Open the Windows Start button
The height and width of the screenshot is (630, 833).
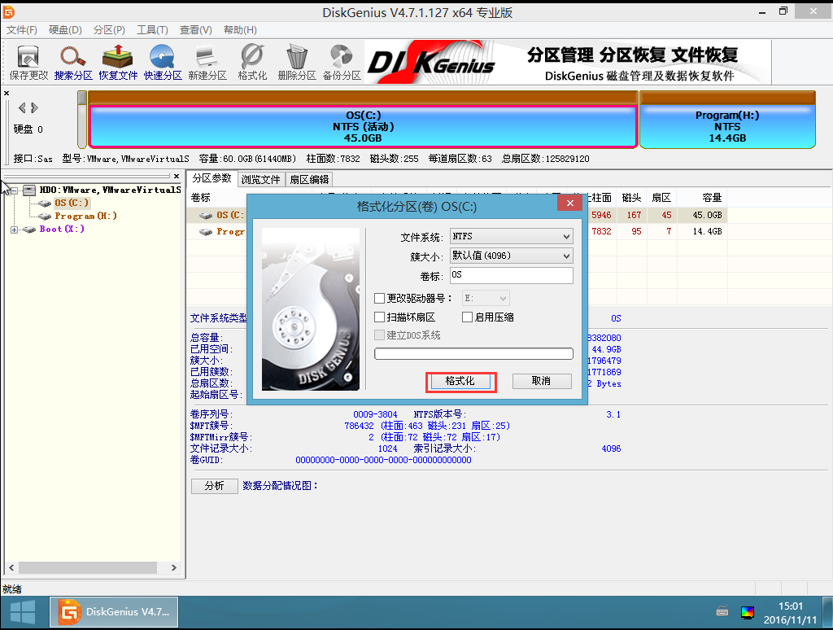(23, 612)
